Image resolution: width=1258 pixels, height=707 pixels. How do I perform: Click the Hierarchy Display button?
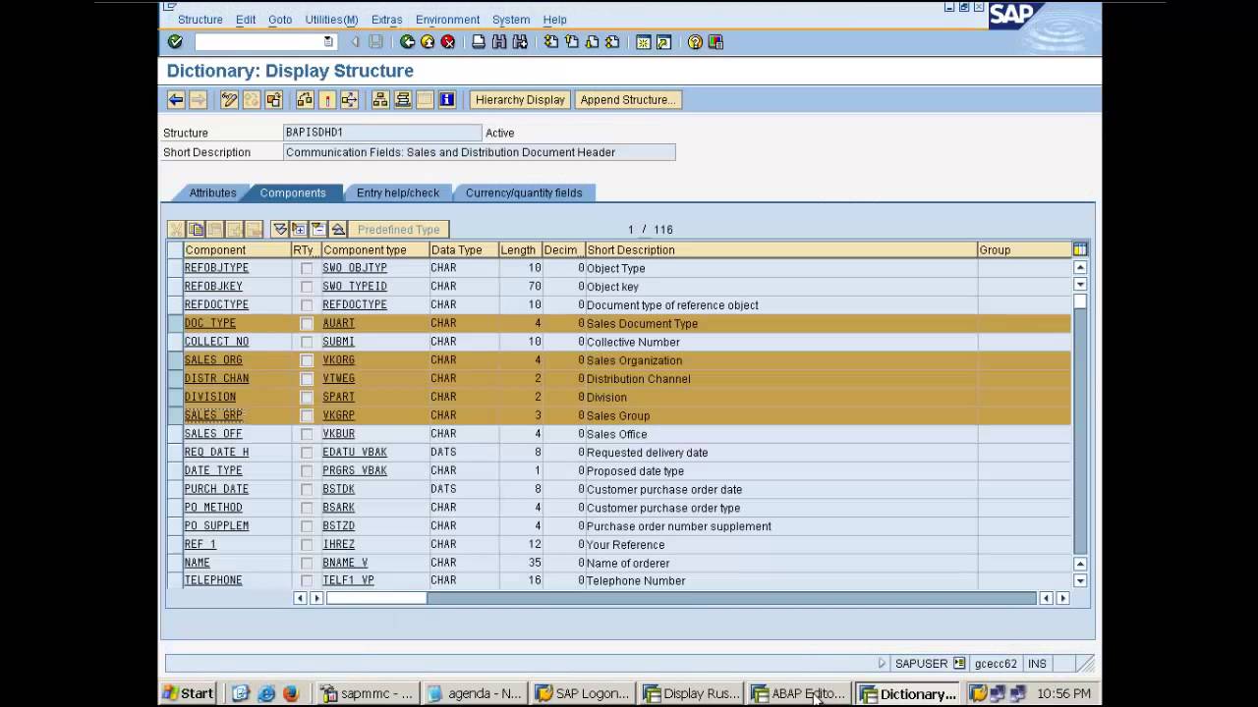(x=520, y=99)
